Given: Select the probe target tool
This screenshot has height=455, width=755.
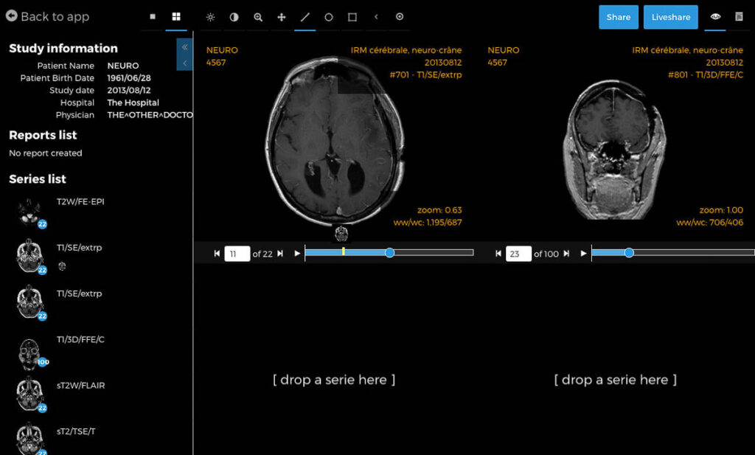Looking at the screenshot, I should pos(399,16).
